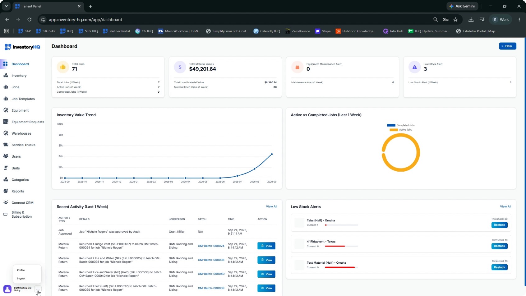Reload the page in browser
The image size is (526, 296).
[29, 20]
